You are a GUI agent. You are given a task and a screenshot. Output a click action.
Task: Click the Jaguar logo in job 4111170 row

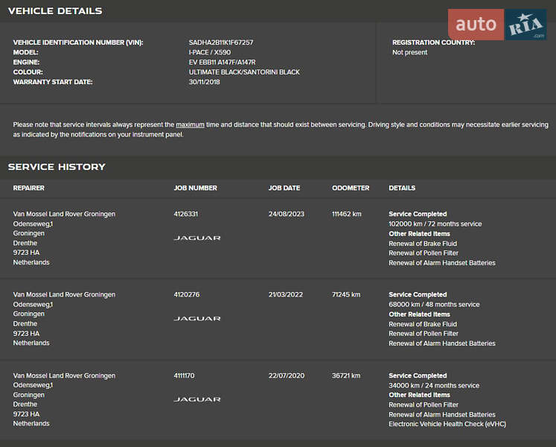197,400
